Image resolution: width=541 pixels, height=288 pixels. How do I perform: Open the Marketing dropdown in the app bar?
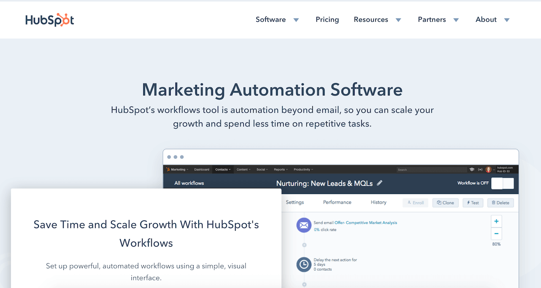(x=180, y=169)
